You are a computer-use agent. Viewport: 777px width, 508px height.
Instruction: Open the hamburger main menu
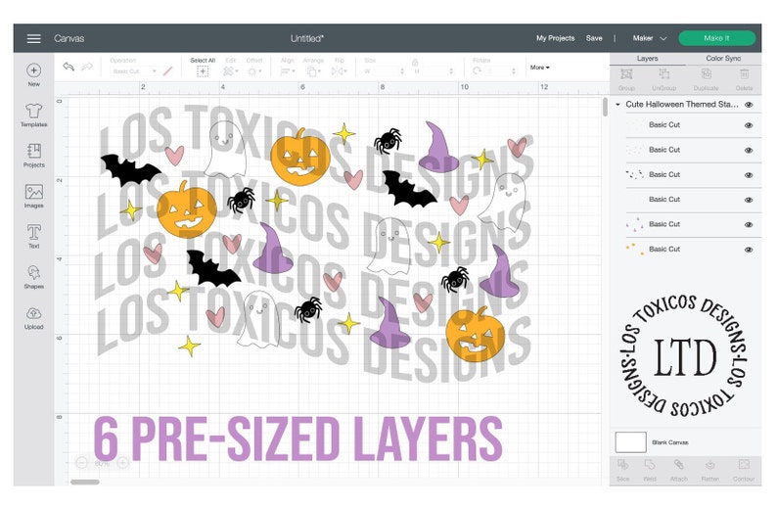[x=33, y=38]
